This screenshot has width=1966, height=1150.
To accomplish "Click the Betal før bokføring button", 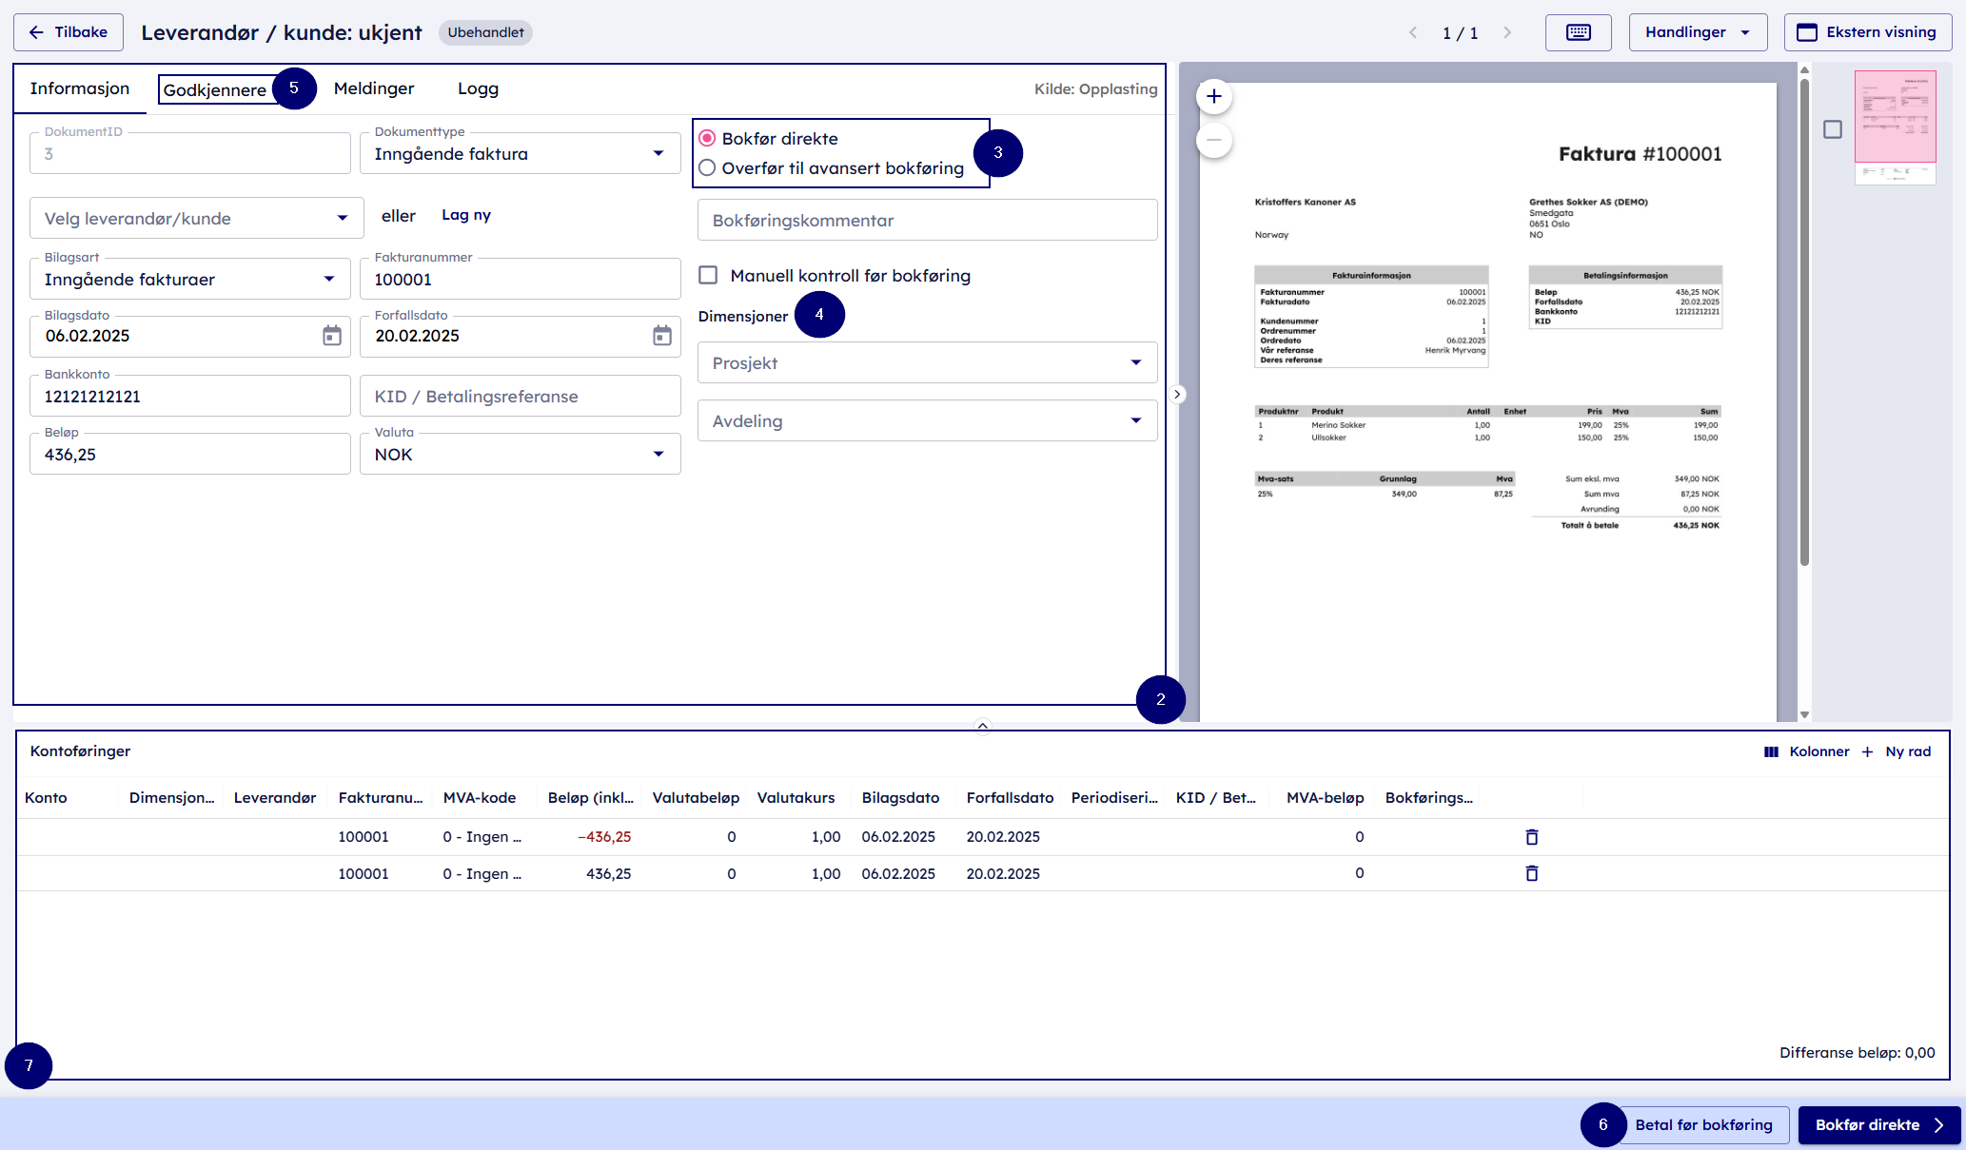I will coord(1702,1124).
